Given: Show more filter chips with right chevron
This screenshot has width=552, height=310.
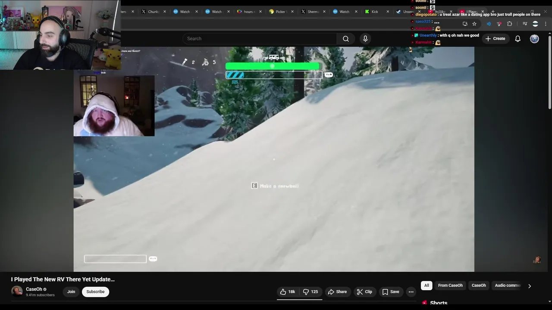Looking at the screenshot, I should tap(530, 286).
